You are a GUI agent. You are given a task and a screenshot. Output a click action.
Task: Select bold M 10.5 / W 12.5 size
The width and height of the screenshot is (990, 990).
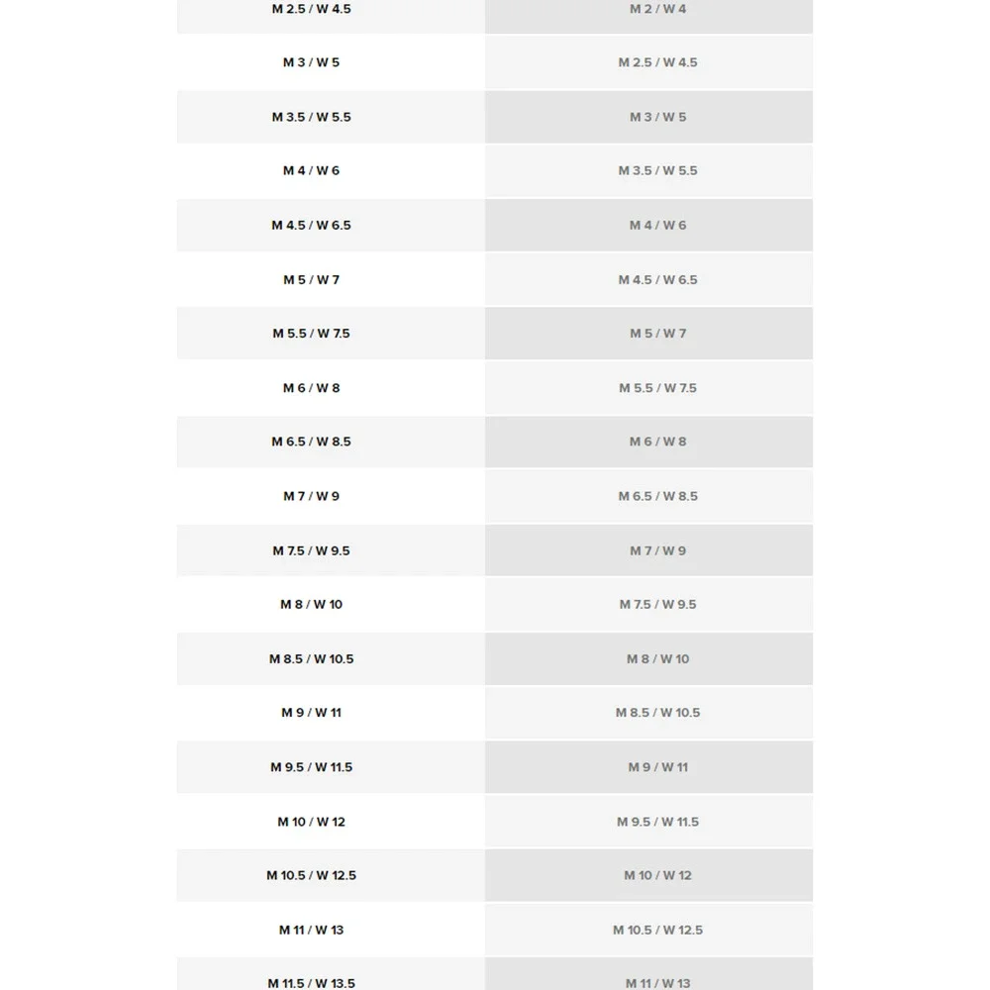point(311,875)
